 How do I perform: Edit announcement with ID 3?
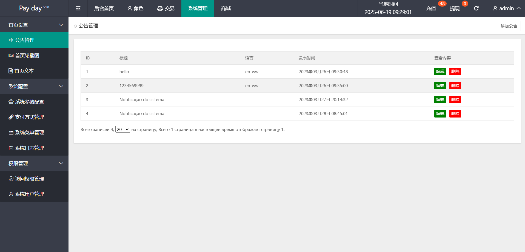click(x=440, y=100)
